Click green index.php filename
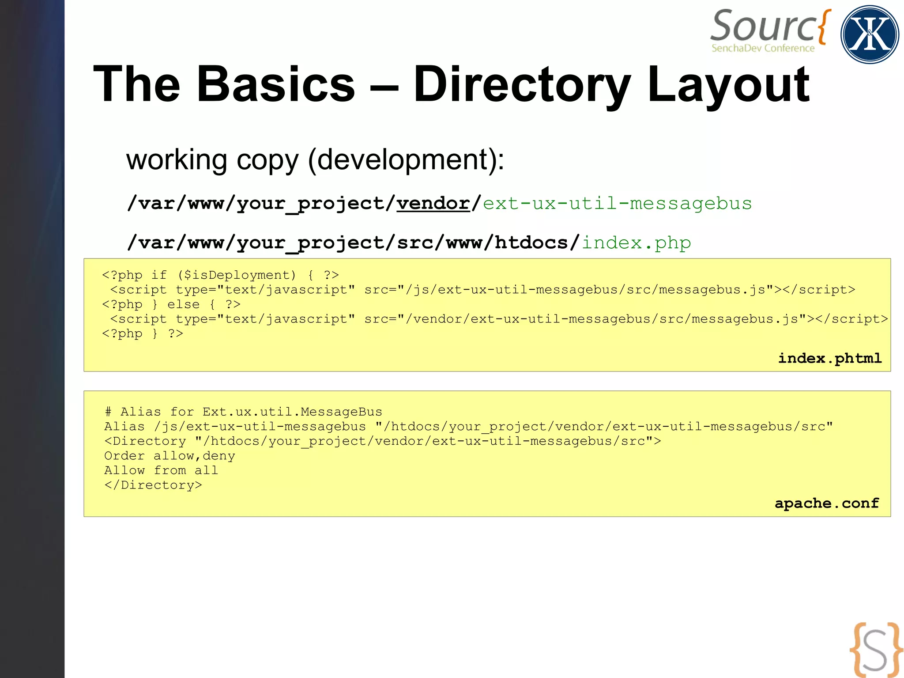 636,243
